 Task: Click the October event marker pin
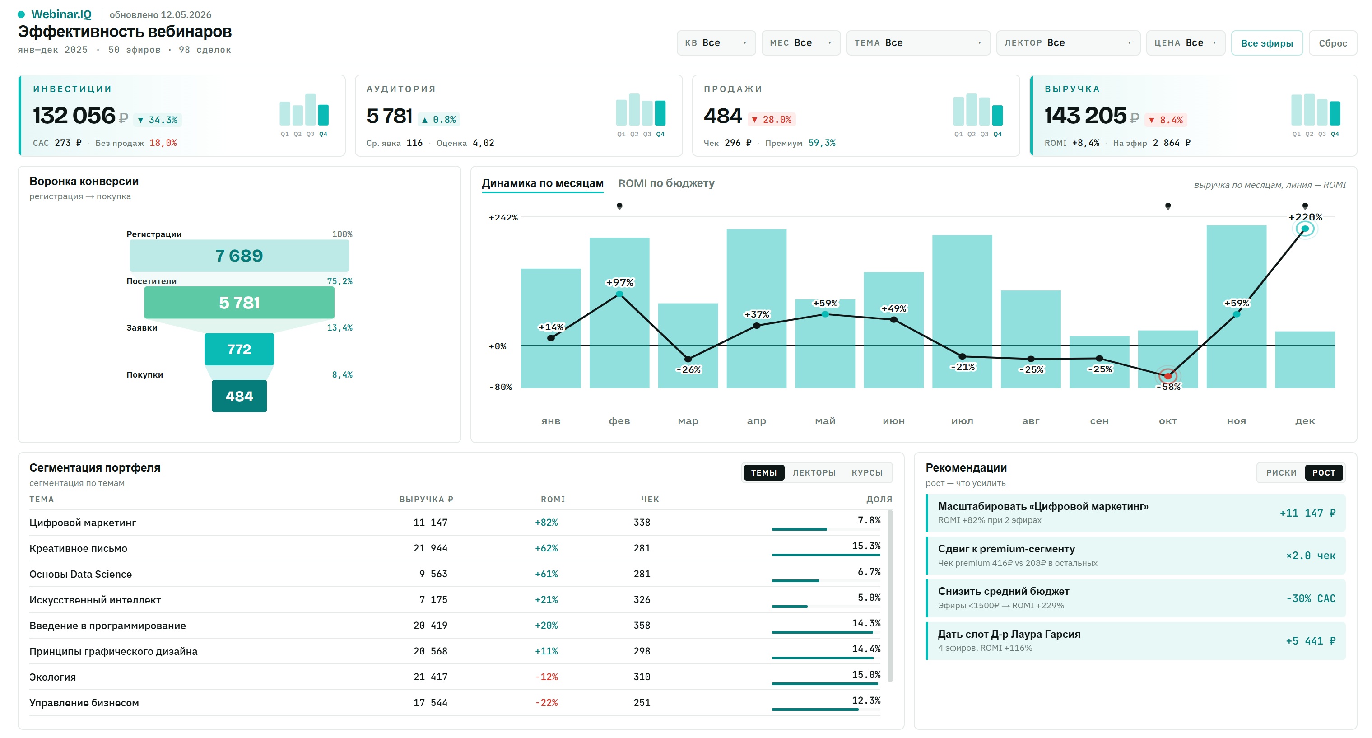pos(1167,206)
